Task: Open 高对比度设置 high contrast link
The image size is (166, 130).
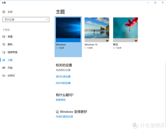Action: [63, 77]
